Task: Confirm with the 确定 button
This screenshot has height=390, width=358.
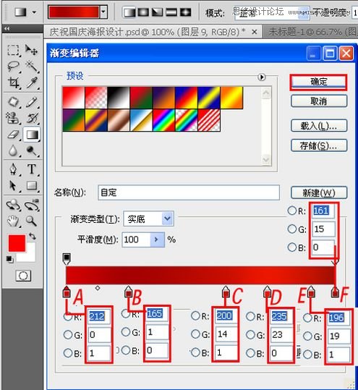Action: 318,82
